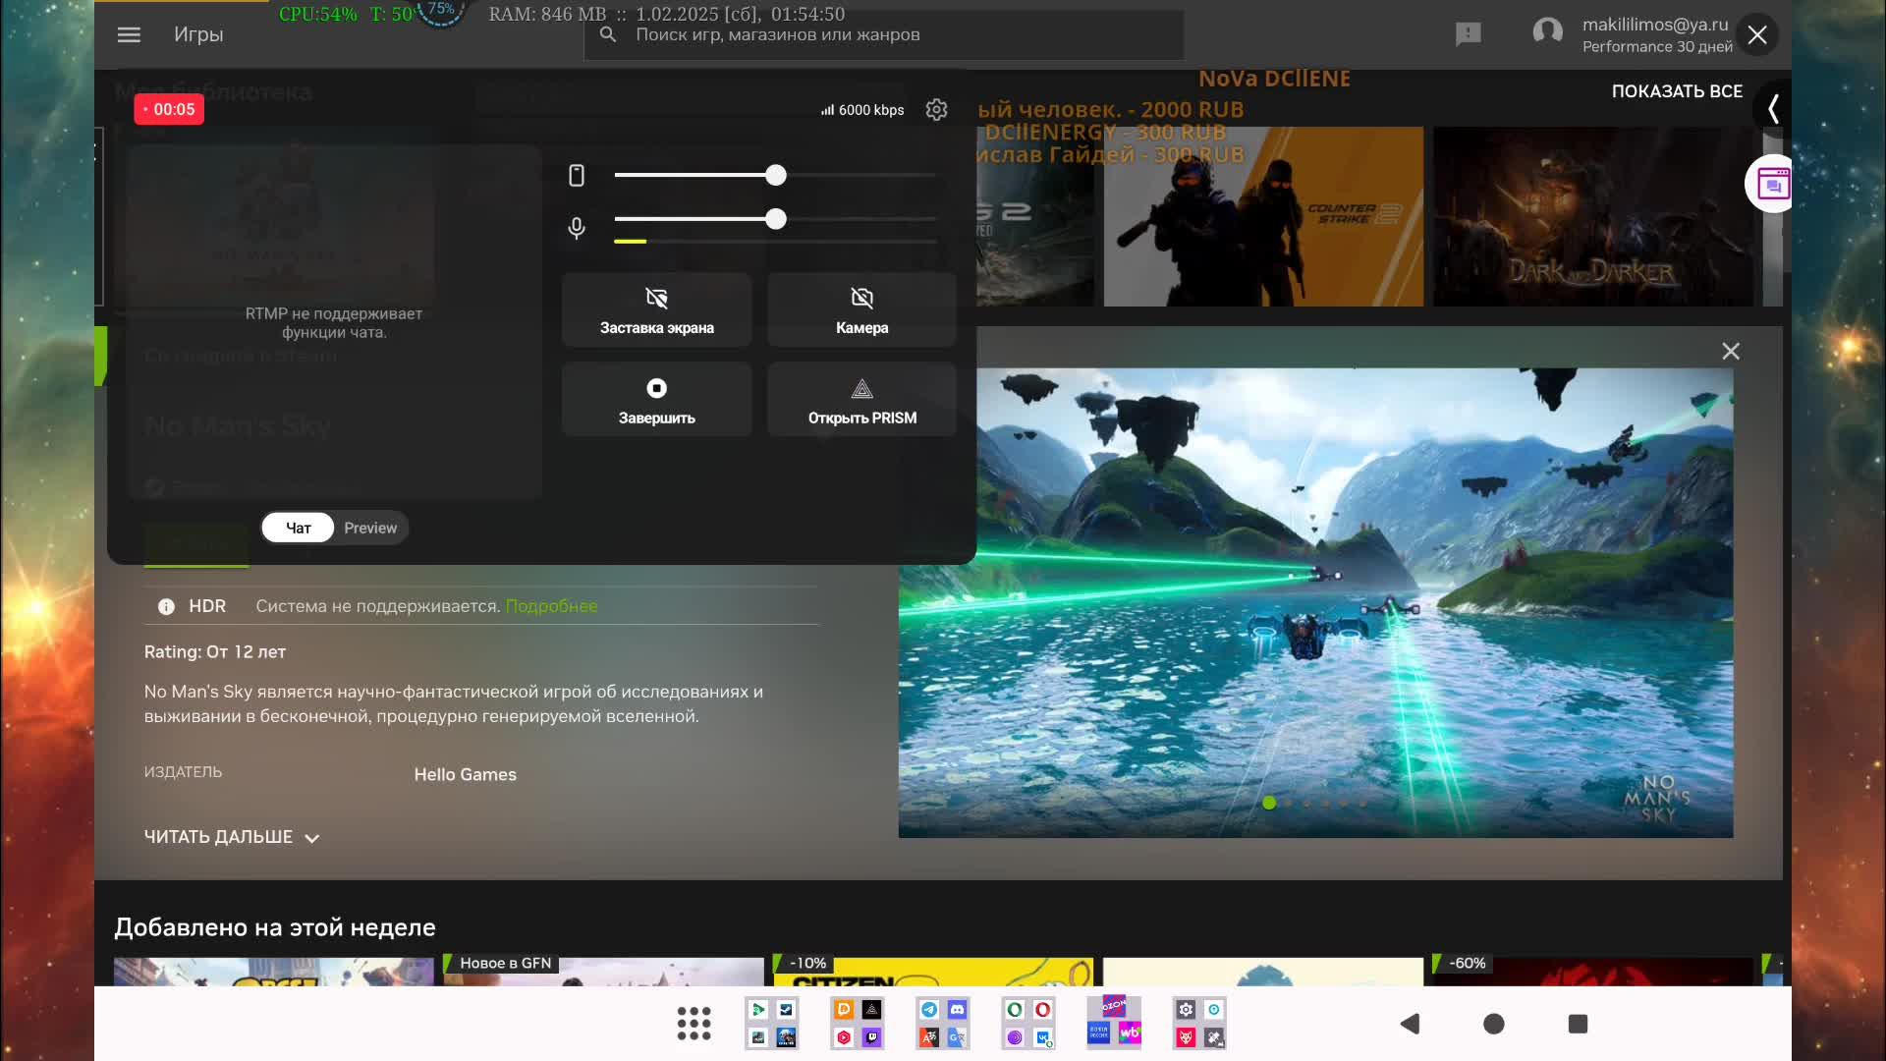The image size is (1886, 1061).
Task: Close the overlay with top-right X
Action: pyautogui.click(x=1757, y=35)
